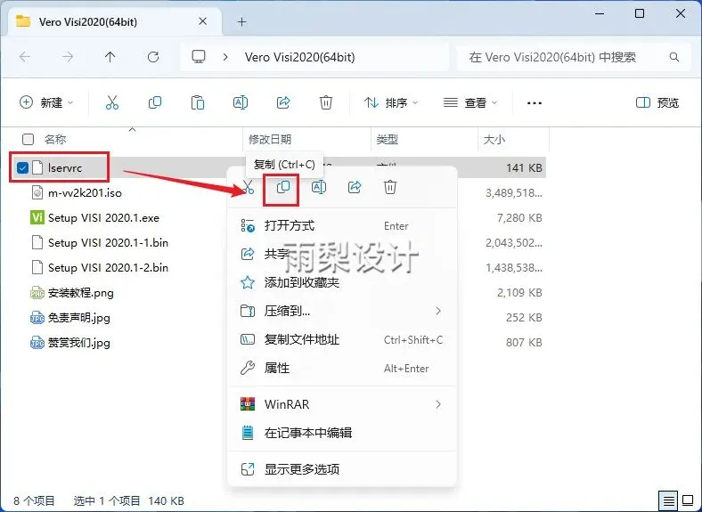Open the See more ellipsis menu

[x=535, y=103]
